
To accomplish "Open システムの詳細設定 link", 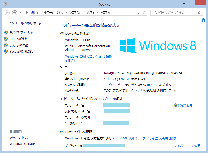I will 22,52.
